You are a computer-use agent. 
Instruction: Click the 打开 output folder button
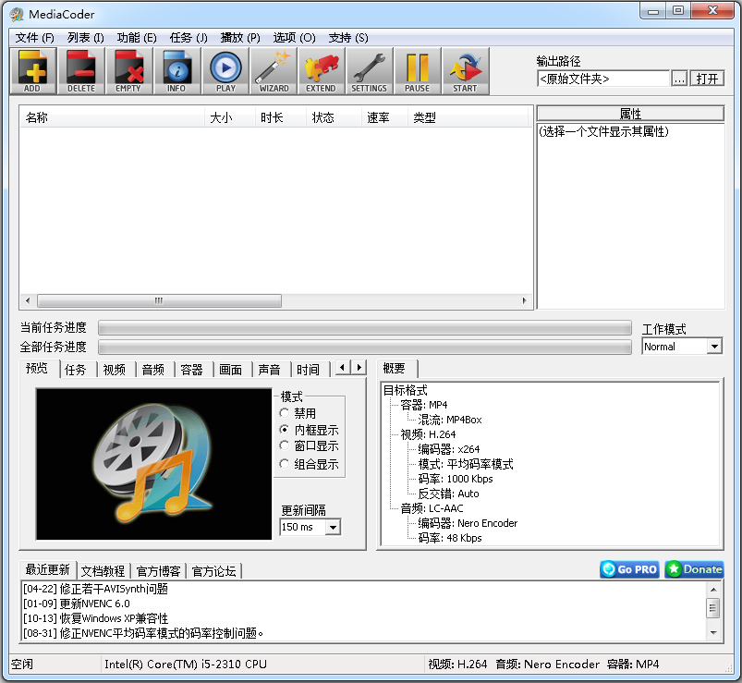pos(707,79)
